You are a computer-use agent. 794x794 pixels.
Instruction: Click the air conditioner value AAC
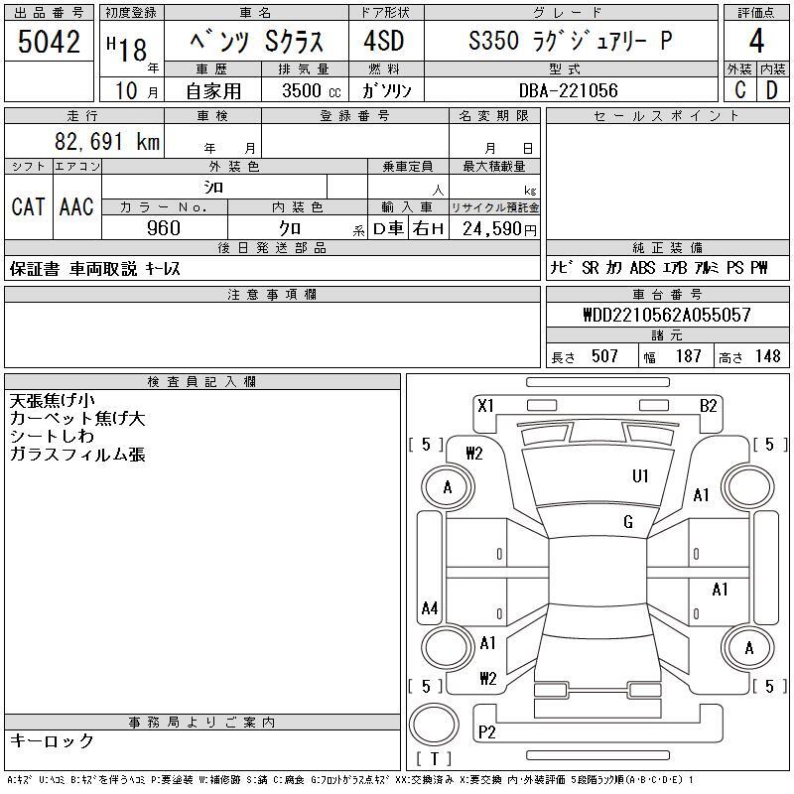[x=76, y=206]
